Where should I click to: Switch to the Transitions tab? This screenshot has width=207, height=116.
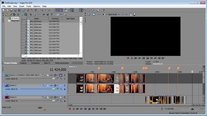[35, 63]
